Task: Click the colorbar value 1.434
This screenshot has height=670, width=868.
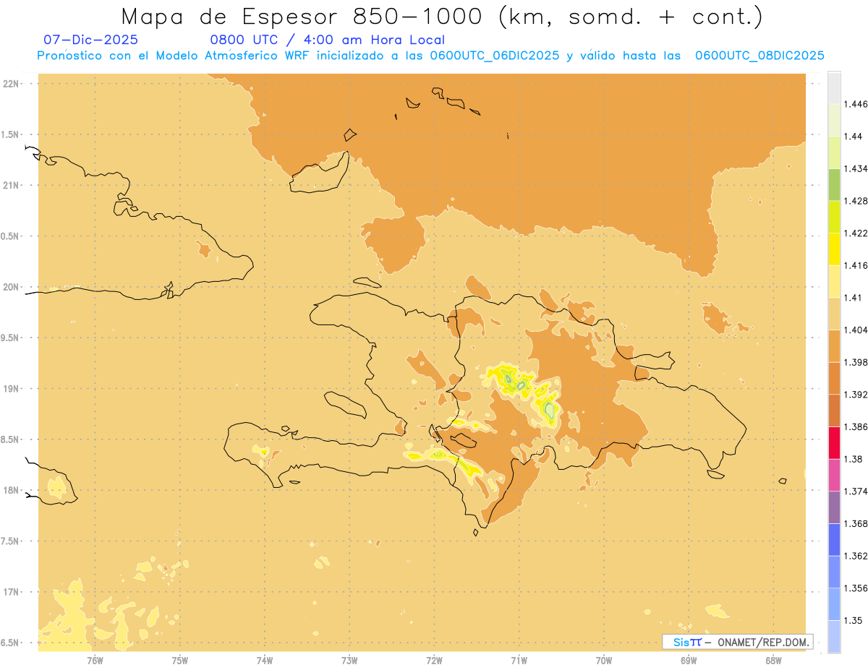Action: [856, 168]
